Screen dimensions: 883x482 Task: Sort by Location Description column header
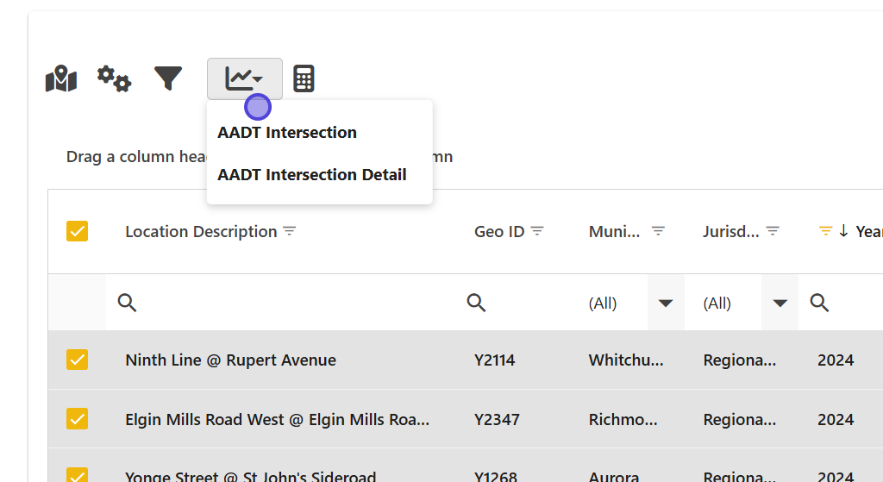(x=201, y=231)
